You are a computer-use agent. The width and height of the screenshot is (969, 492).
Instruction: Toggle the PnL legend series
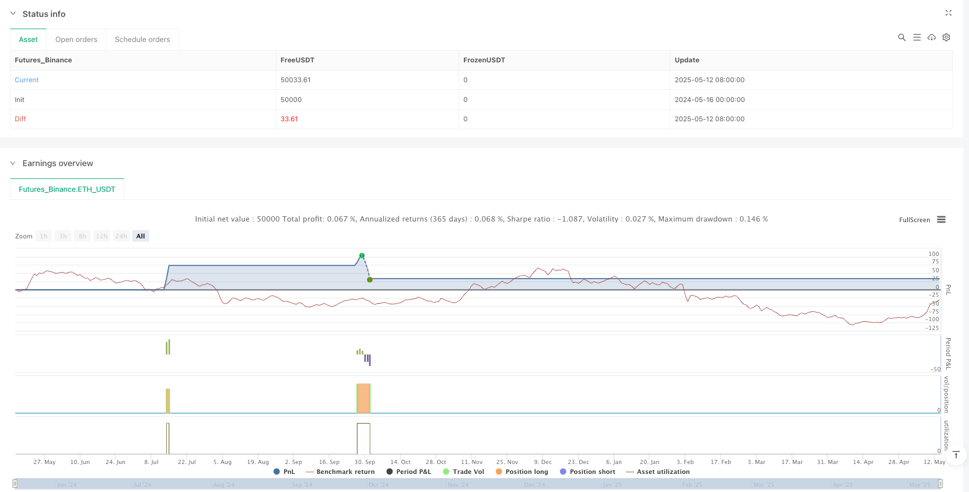pyautogui.click(x=284, y=472)
